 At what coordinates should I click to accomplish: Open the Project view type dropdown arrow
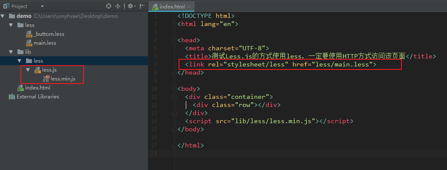pyautogui.click(x=43, y=6)
